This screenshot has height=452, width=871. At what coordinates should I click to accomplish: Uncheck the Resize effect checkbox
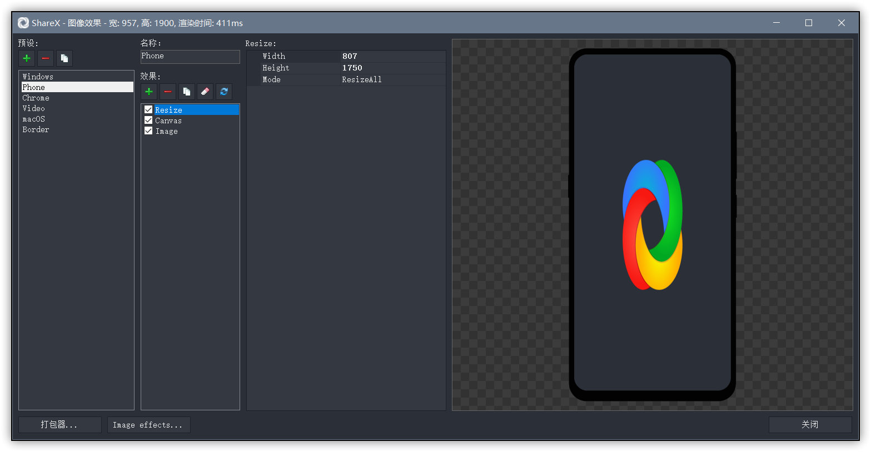148,110
